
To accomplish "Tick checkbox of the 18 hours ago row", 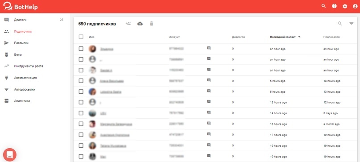I will [x=81, y=81].
